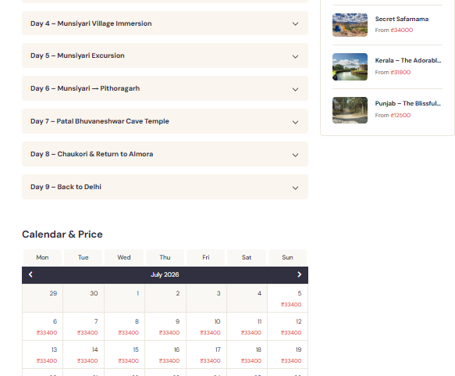Select July 18 in calendar

pyautogui.click(x=247, y=355)
